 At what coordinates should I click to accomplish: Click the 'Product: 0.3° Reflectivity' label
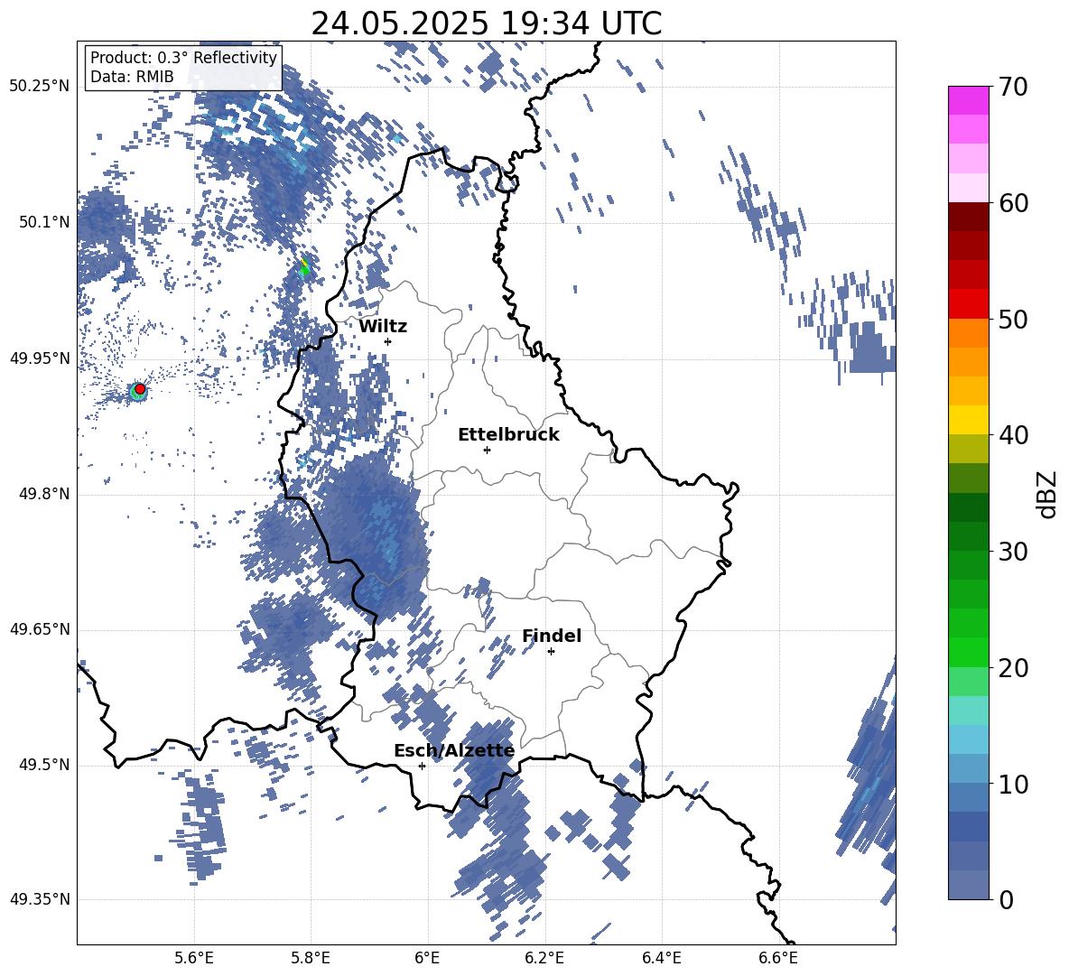tap(183, 58)
